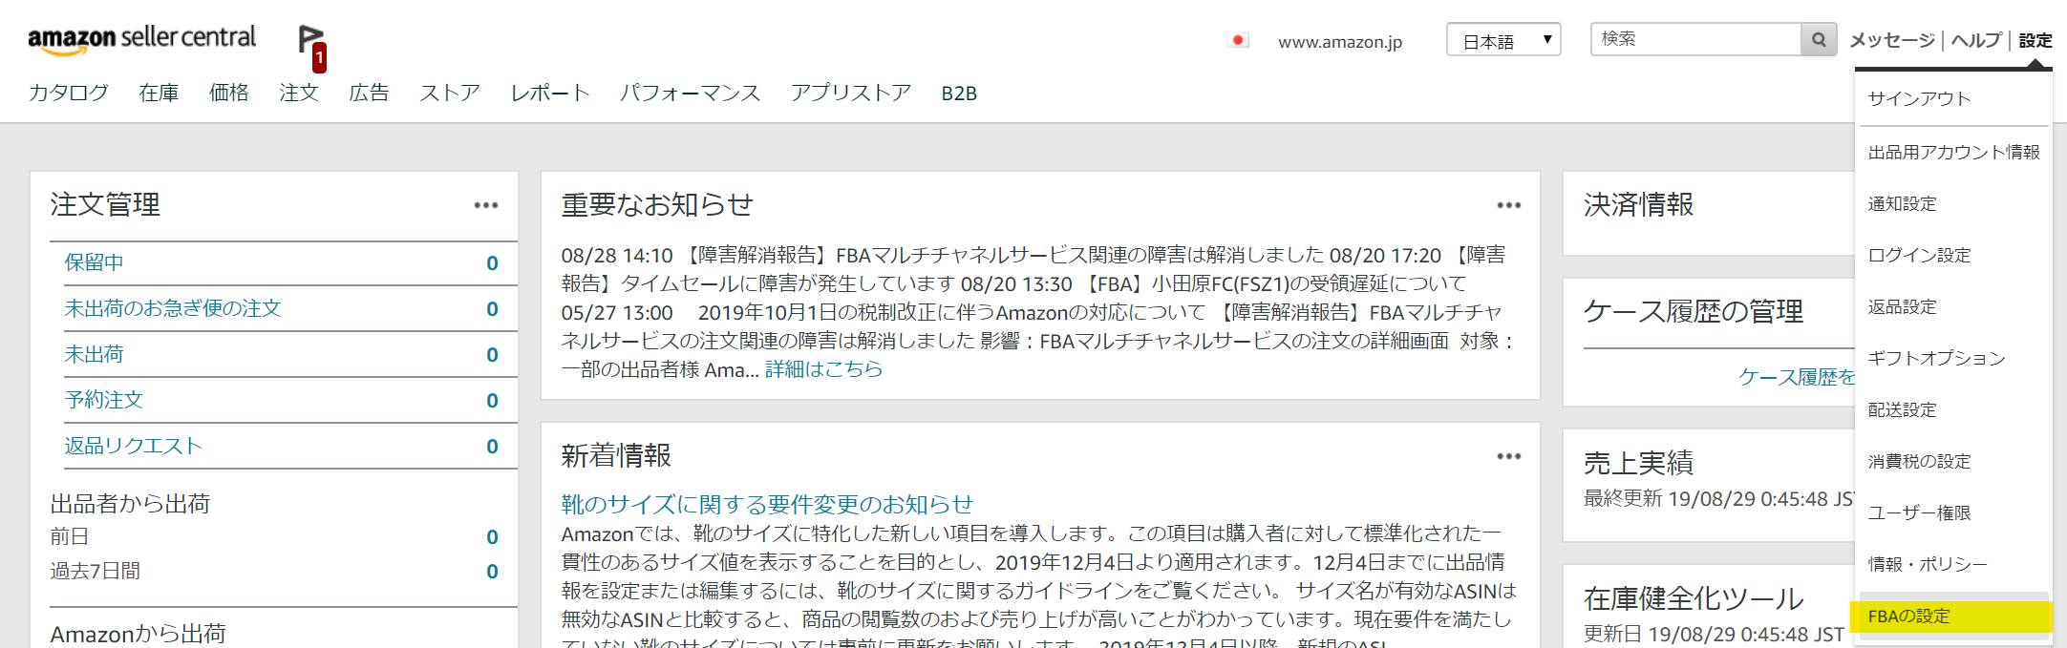The height and width of the screenshot is (648, 2067).
Task: Open the ストア menu
Action: 450,93
